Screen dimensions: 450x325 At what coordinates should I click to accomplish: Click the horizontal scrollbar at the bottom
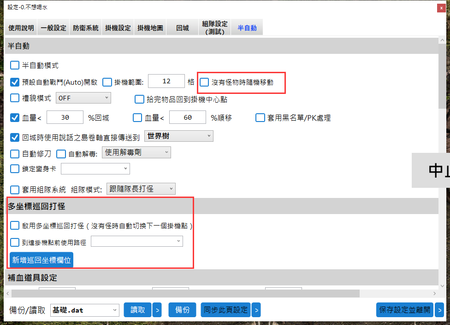184,293
